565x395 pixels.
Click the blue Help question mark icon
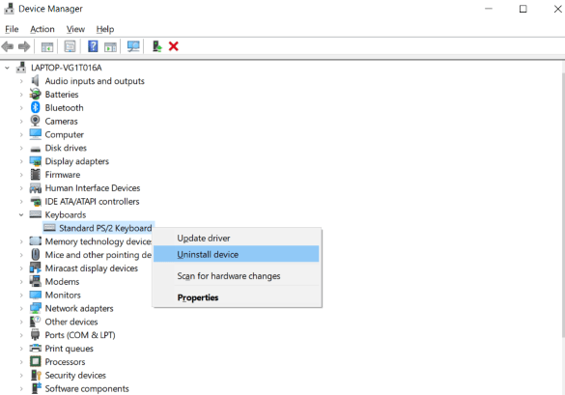[93, 46]
